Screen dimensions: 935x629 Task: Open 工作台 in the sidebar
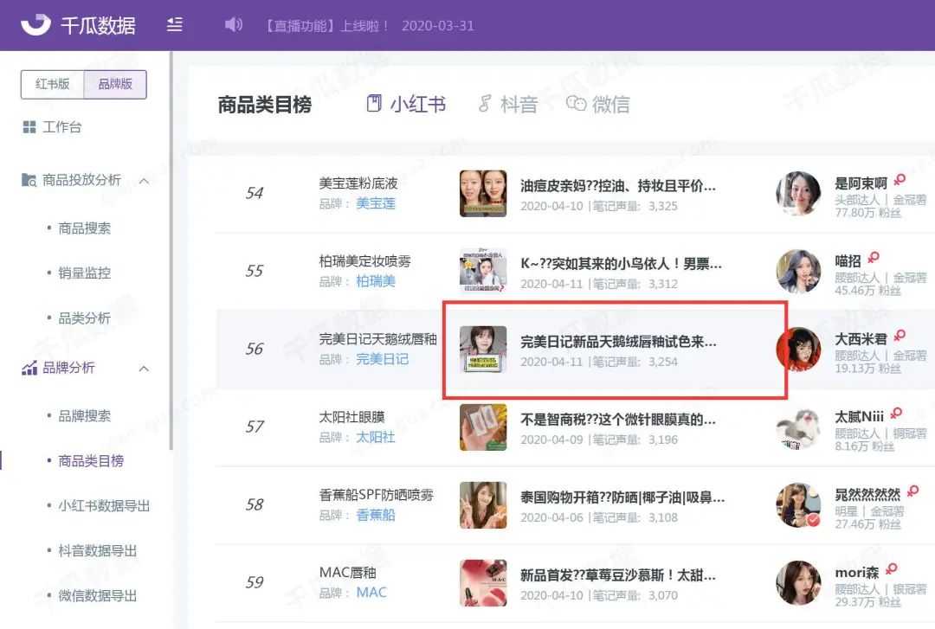coord(62,127)
